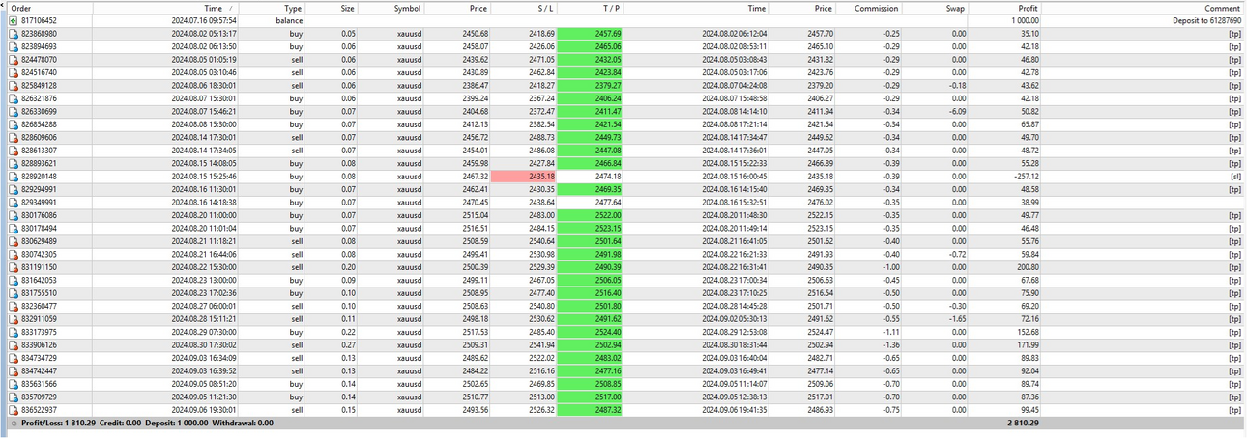Select the pink stop-loss cell 2435.18
Screen dimensions: 1247x438
pos(524,177)
